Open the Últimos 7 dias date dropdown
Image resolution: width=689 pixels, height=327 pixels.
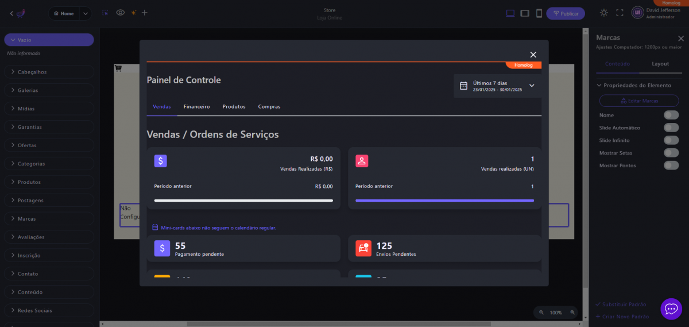pos(497,86)
